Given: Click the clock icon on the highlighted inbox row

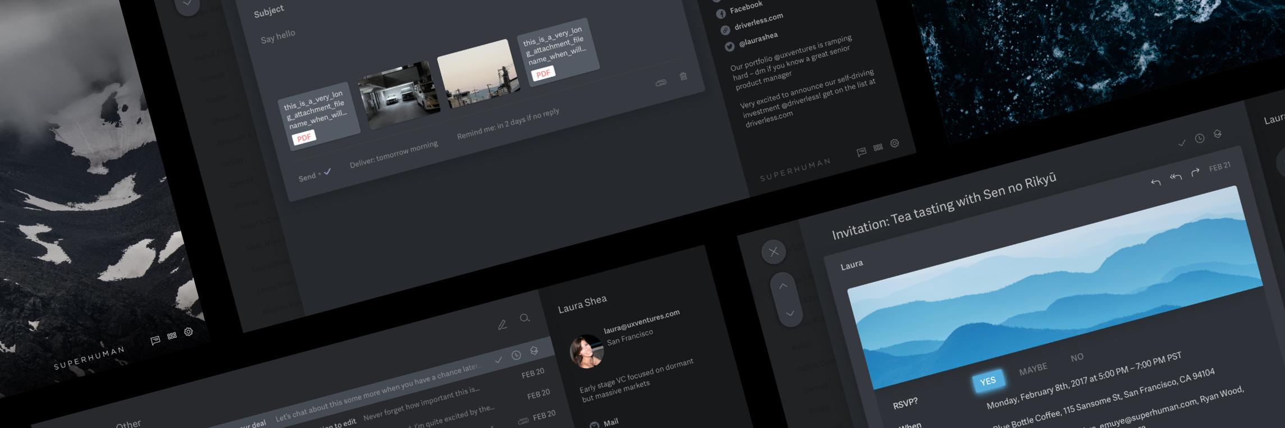Looking at the screenshot, I should click(x=516, y=355).
